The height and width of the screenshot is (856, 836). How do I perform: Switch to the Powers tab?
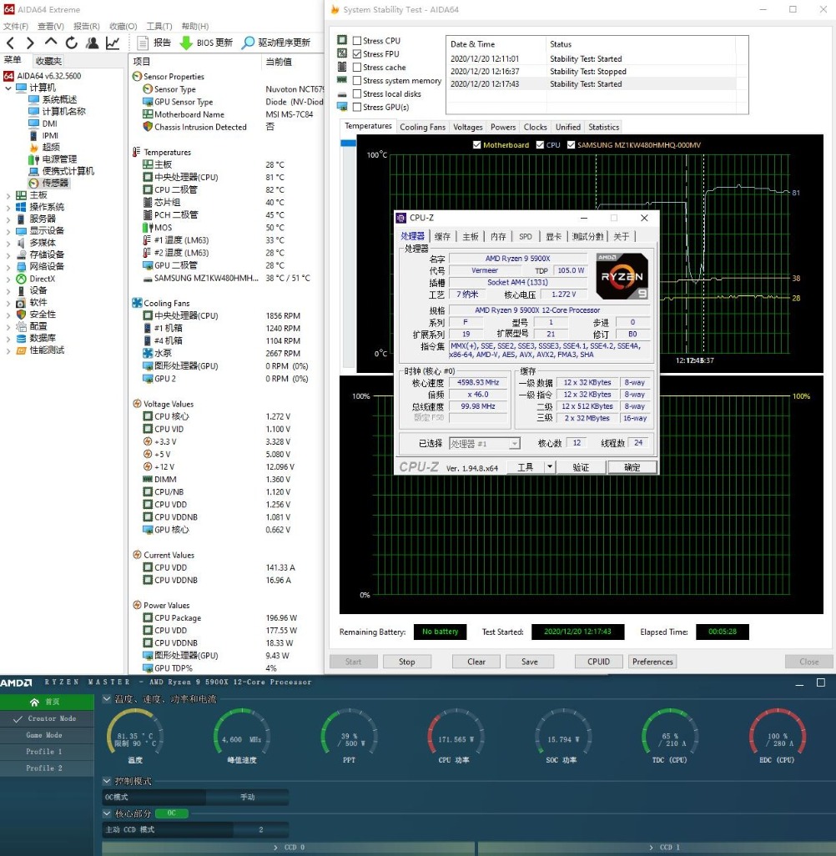pos(503,127)
